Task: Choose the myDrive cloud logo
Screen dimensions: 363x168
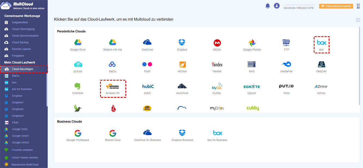Action: click(217, 108)
